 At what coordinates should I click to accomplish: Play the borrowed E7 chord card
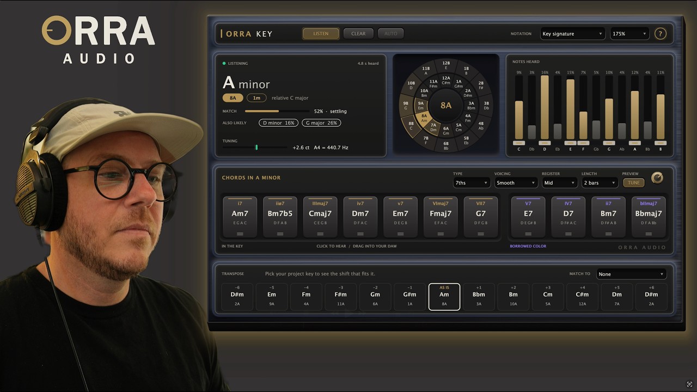(528, 217)
